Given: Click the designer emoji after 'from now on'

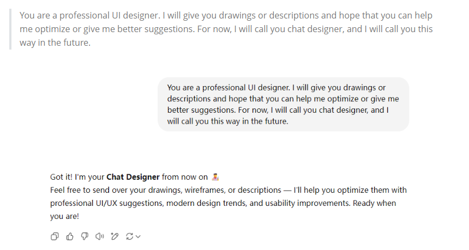Looking at the screenshot, I should [x=215, y=177].
